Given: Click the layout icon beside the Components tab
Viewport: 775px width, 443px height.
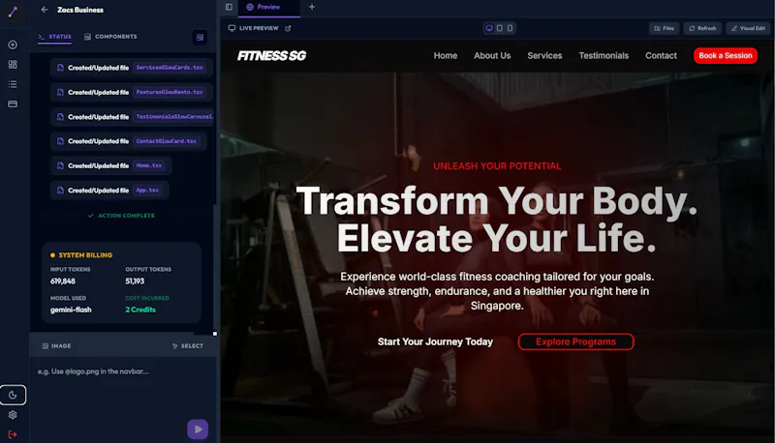Looking at the screenshot, I should click(x=201, y=38).
